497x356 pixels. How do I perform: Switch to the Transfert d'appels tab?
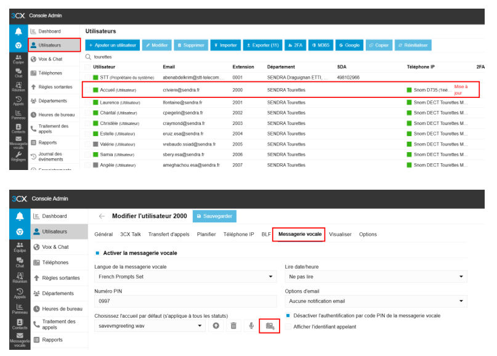169,234
